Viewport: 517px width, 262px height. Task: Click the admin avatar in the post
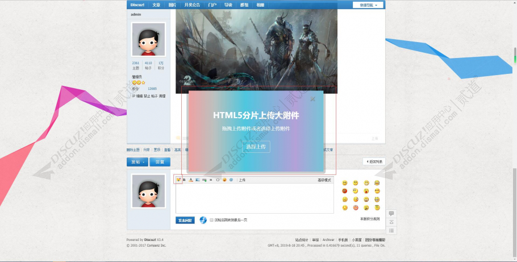tap(148, 39)
